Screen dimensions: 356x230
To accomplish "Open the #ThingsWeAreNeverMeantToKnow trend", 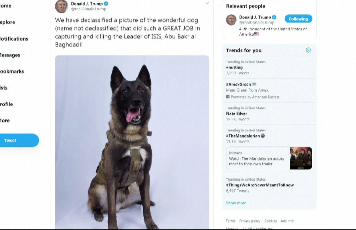I will point(260,185).
